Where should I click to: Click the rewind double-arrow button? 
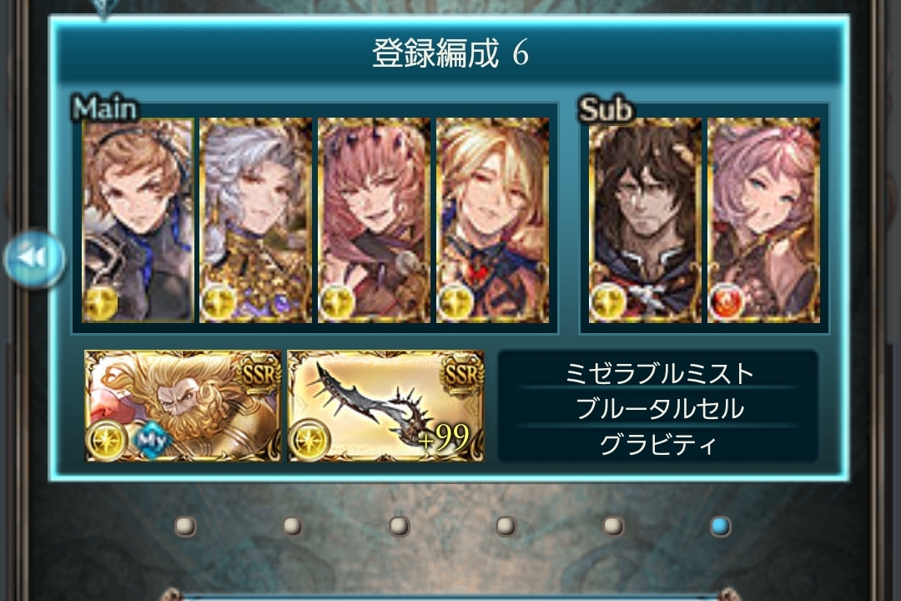coord(34,258)
